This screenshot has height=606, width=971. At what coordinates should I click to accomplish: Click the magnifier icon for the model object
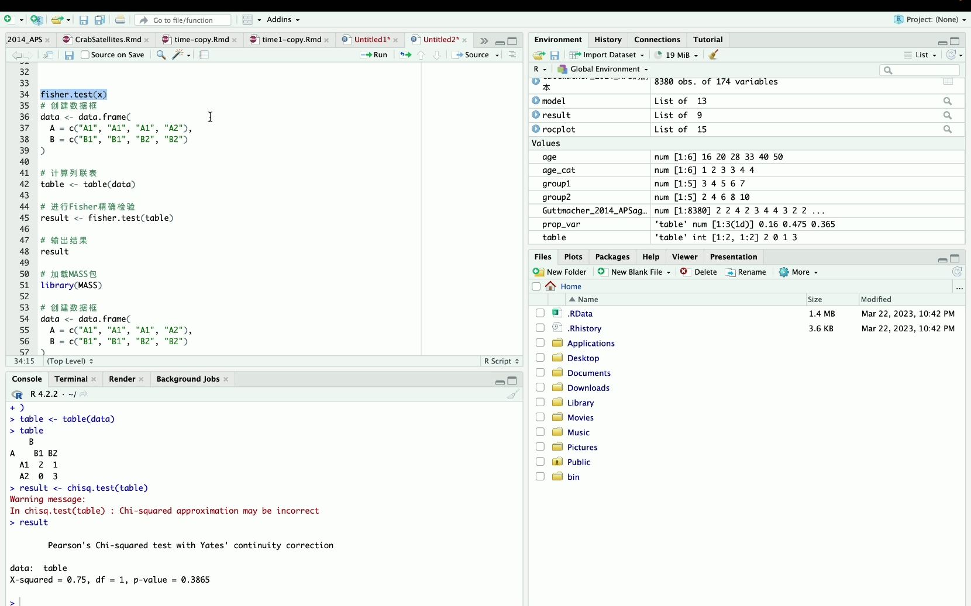tap(948, 101)
